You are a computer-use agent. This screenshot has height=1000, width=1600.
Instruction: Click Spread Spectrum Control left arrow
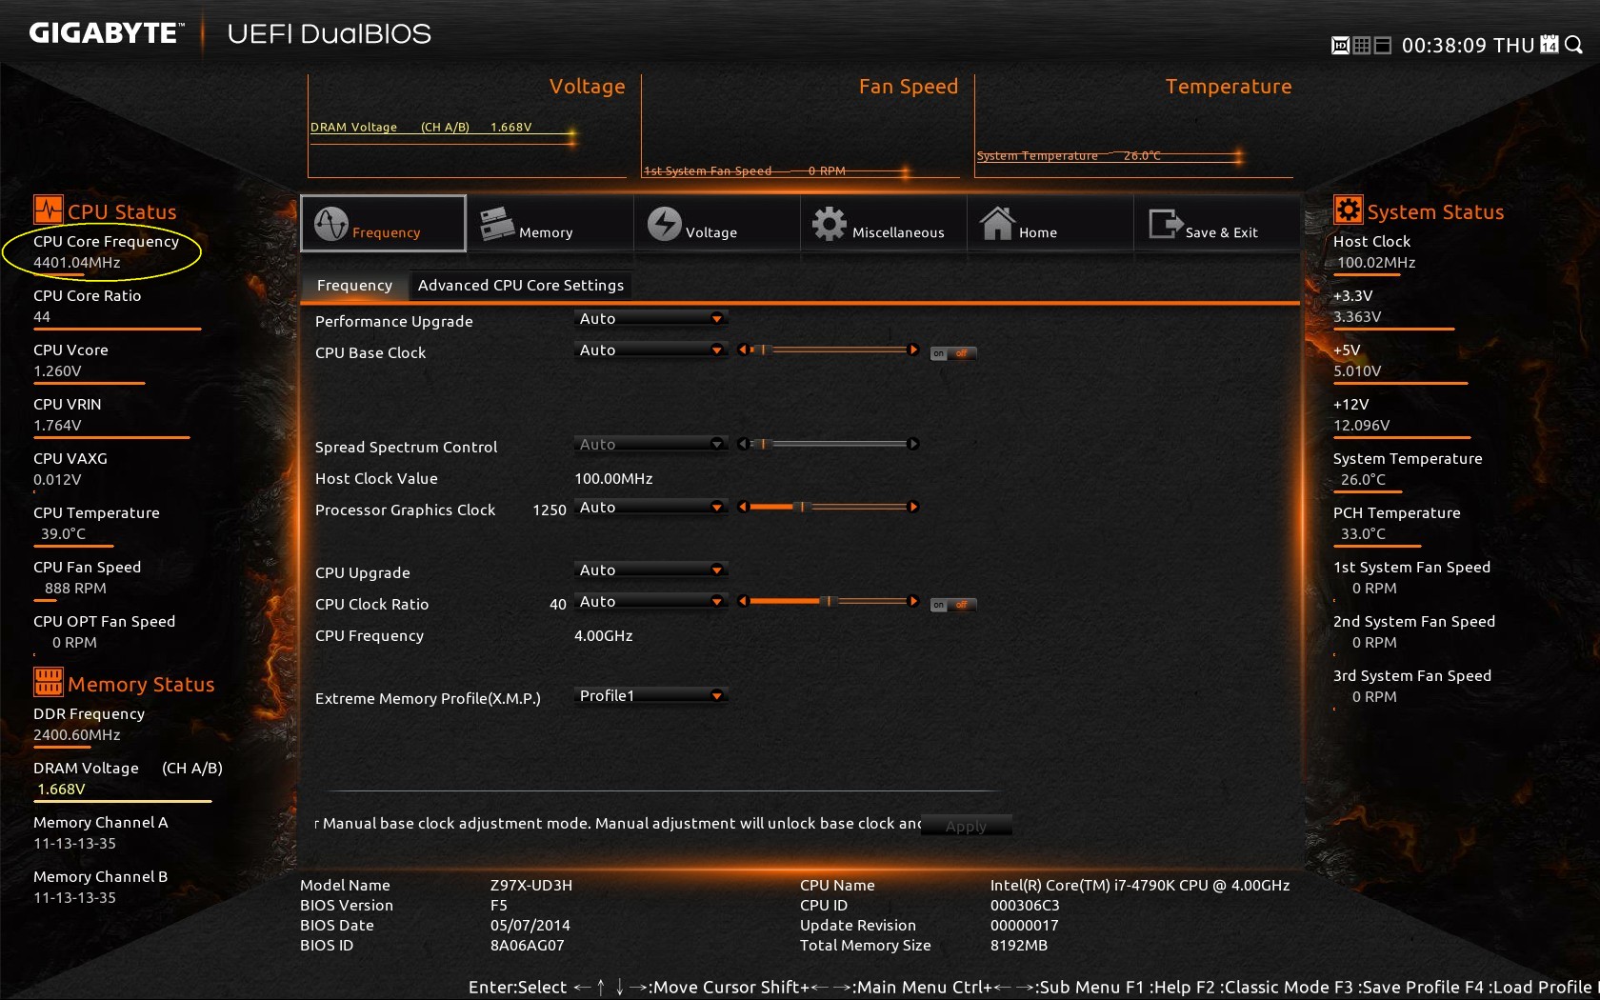[742, 444]
